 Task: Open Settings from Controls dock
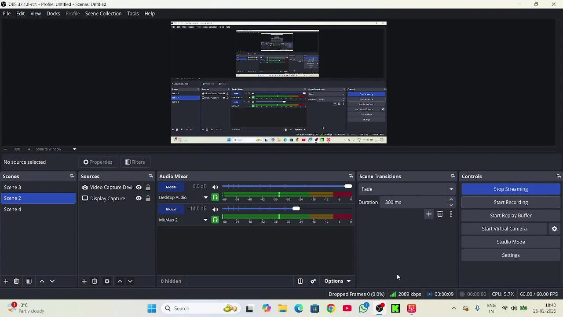tap(511, 255)
